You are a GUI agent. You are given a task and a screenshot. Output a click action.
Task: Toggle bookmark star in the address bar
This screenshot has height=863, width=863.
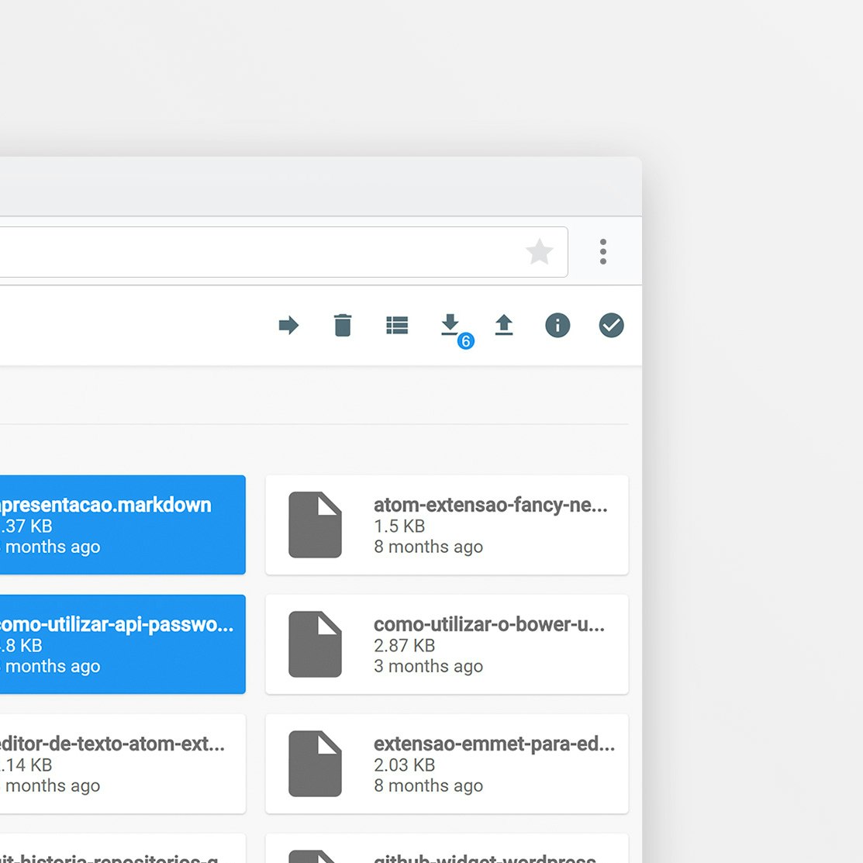pyautogui.click(x=540, y=251)
